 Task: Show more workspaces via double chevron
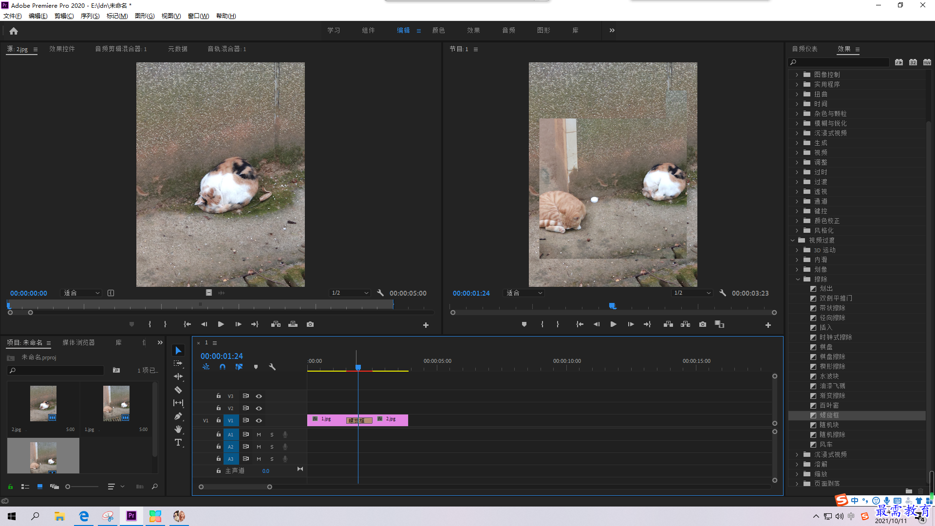coord(612,30)
